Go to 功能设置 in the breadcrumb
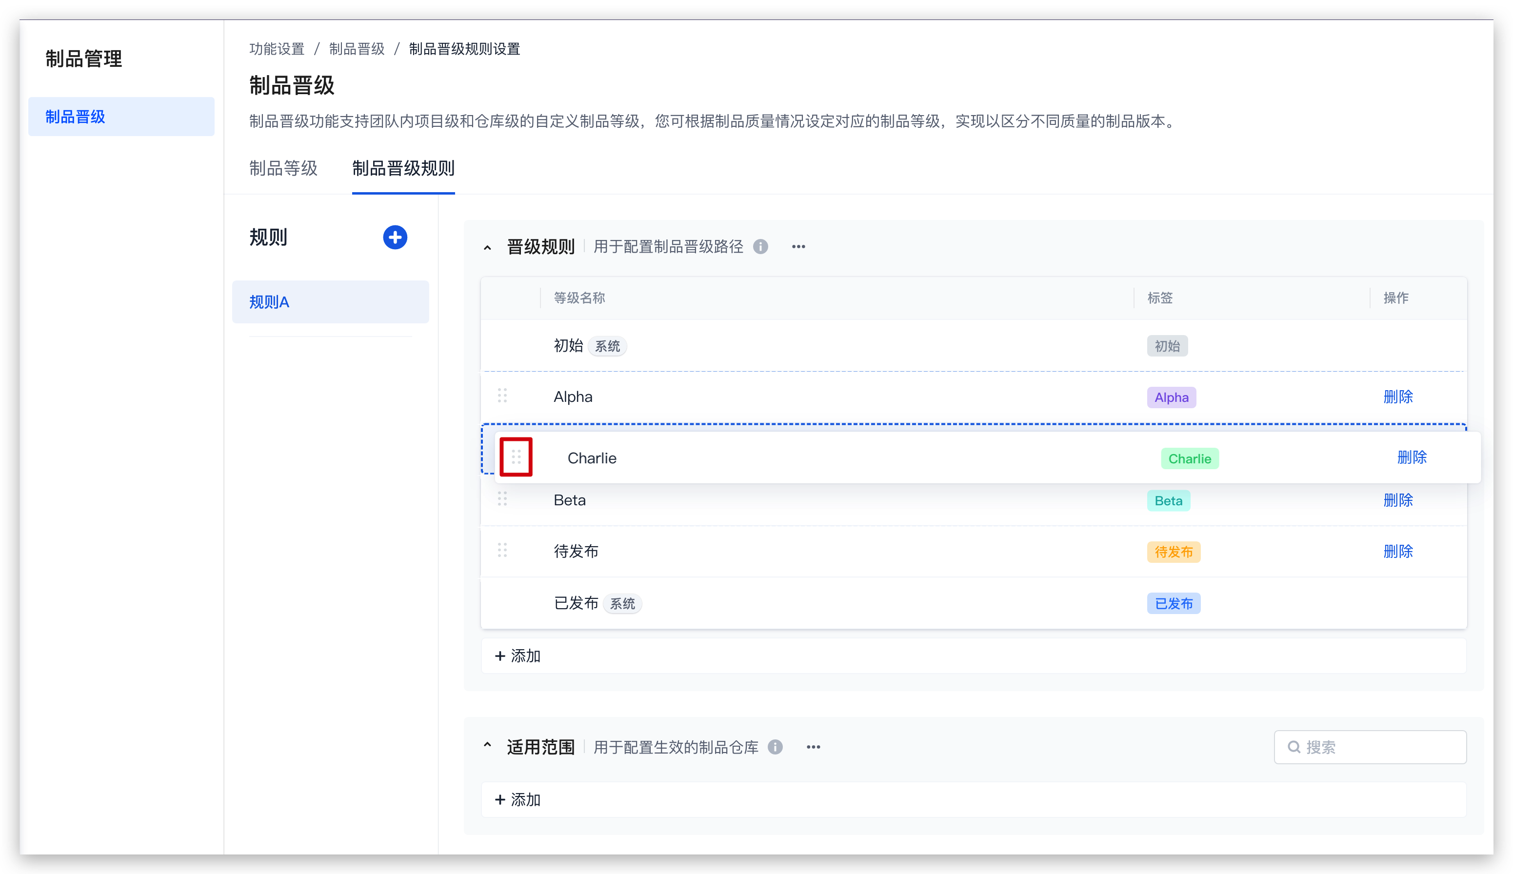 [277, 49]
